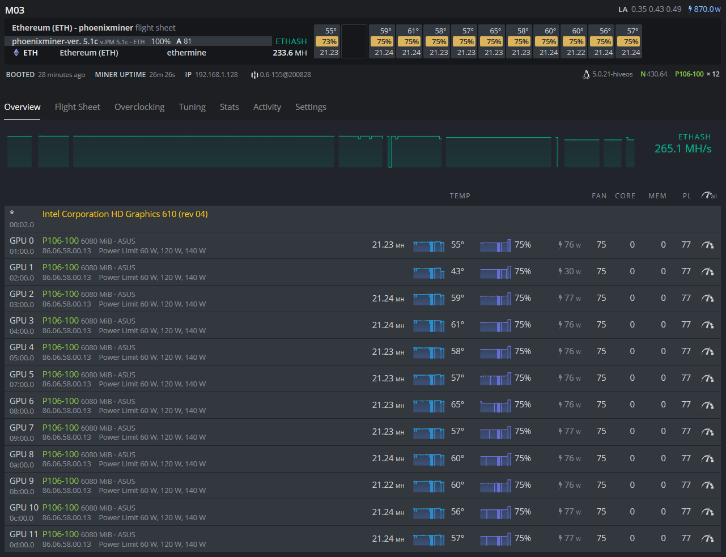
Task: Open GPU 7 overclock tuning icon
Action: coord(707,431)
